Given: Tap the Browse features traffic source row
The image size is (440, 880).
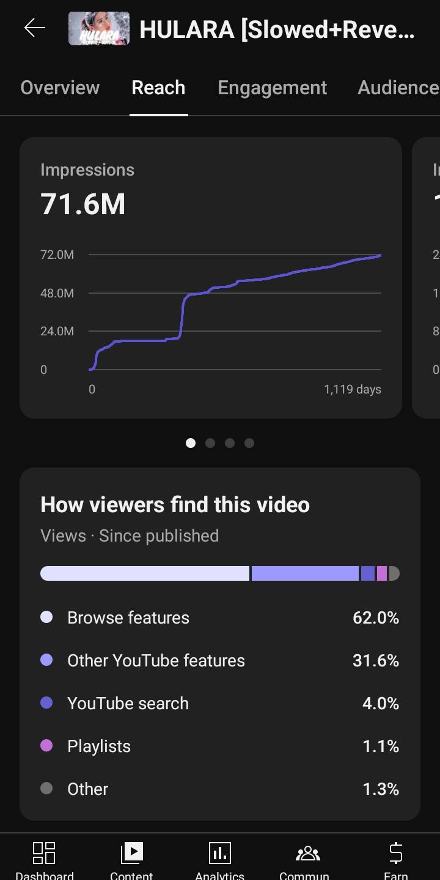Looking at the screenshot, I should pos(219,618).
